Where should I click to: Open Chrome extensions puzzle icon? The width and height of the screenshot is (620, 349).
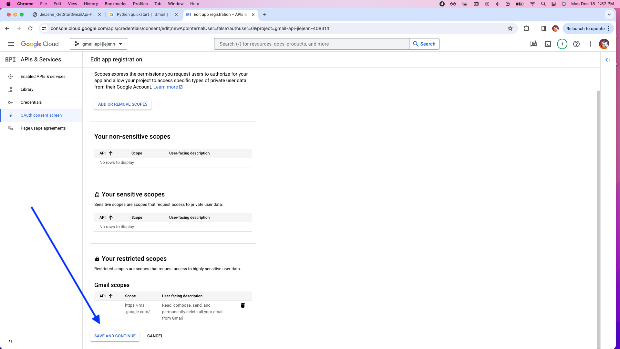527,28
